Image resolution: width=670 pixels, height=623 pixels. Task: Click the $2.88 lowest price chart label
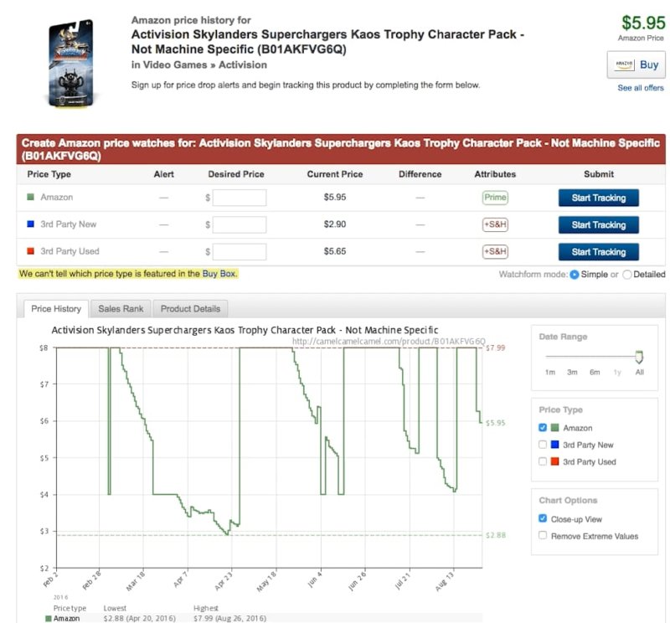click(x=496, y=535)
